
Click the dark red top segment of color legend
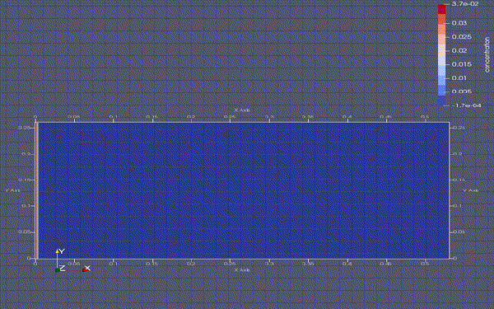tap(441, 9)
